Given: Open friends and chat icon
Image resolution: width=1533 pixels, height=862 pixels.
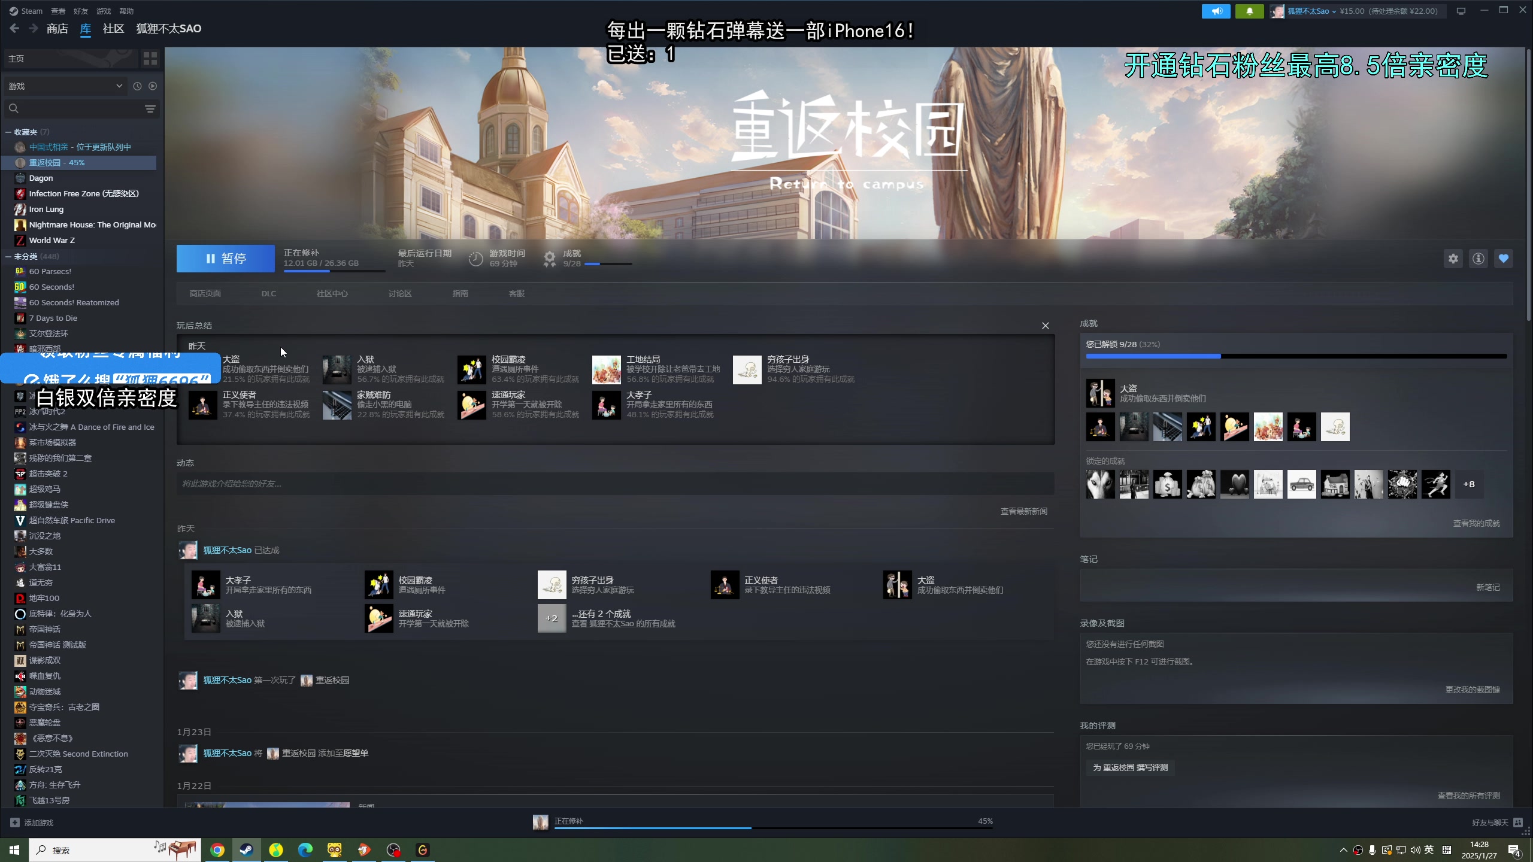Looking at the screenshot, I should tap(1518, 822).
